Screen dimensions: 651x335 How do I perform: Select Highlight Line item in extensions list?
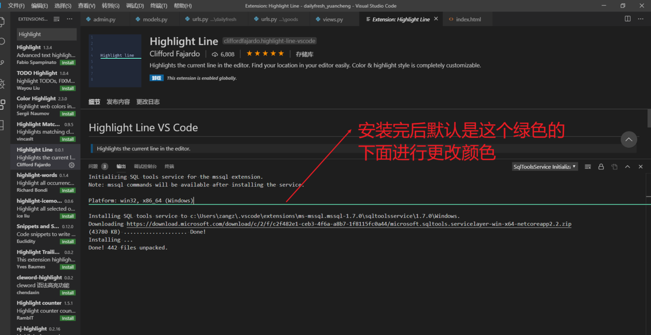[46, 157]
